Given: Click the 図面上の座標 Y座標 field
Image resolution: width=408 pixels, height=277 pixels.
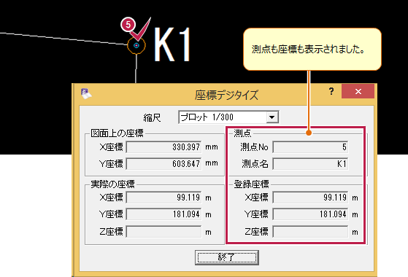Looking at the screenshot, I should (164, 164).
